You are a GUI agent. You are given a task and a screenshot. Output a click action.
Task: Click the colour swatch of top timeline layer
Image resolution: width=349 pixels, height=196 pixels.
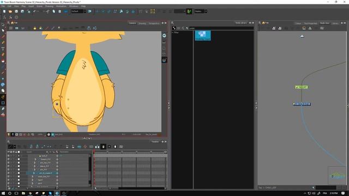(19, 156)
